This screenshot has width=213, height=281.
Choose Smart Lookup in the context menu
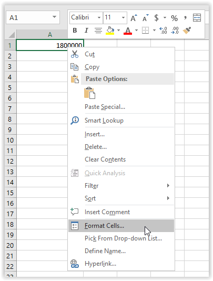[x=121, y=121]
